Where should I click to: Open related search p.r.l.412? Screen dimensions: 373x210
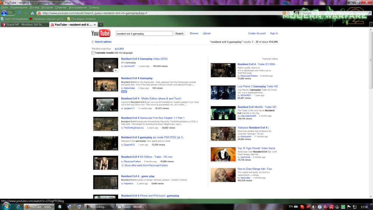[x=119, y=49]
